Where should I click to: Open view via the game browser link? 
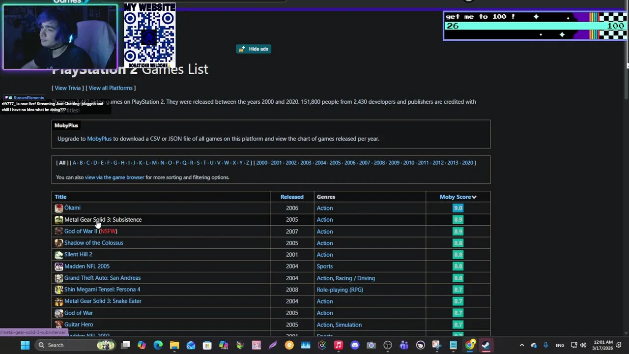tap(114, 177)
